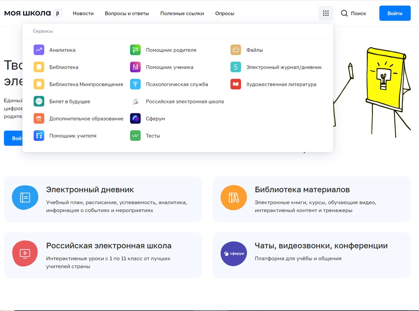Image resolution: width=419 pixels, height=311 pixels.
Task: Open Помощник учителя service link
Action: coord(73,136)
